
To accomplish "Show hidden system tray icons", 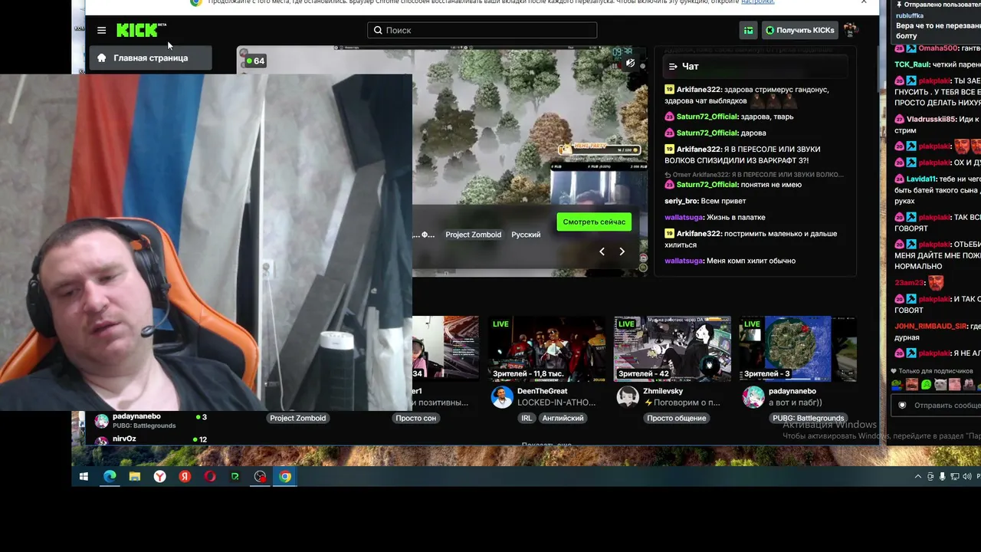I will click(918, 477).
